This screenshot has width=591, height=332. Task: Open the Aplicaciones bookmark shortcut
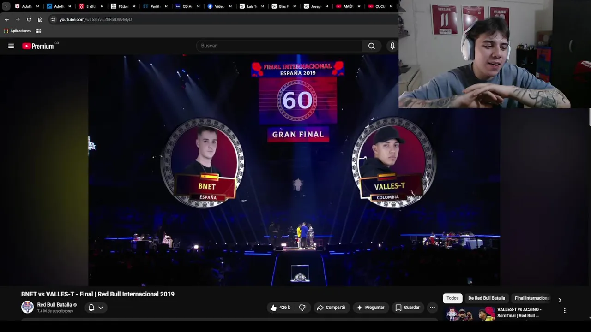pyautogui.click(x=18, y=31)
